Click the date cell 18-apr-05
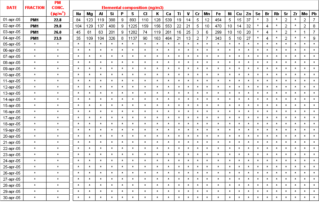The width and height of the screenshot is (319, 207). (12, 124)
